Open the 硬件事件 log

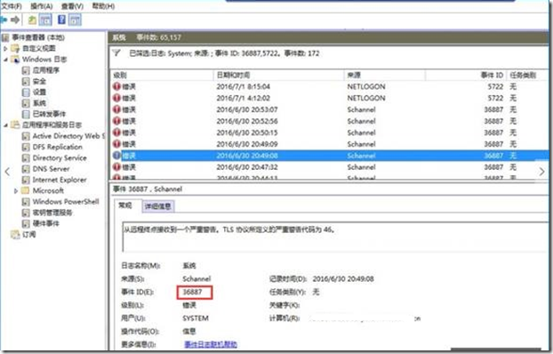46,223
